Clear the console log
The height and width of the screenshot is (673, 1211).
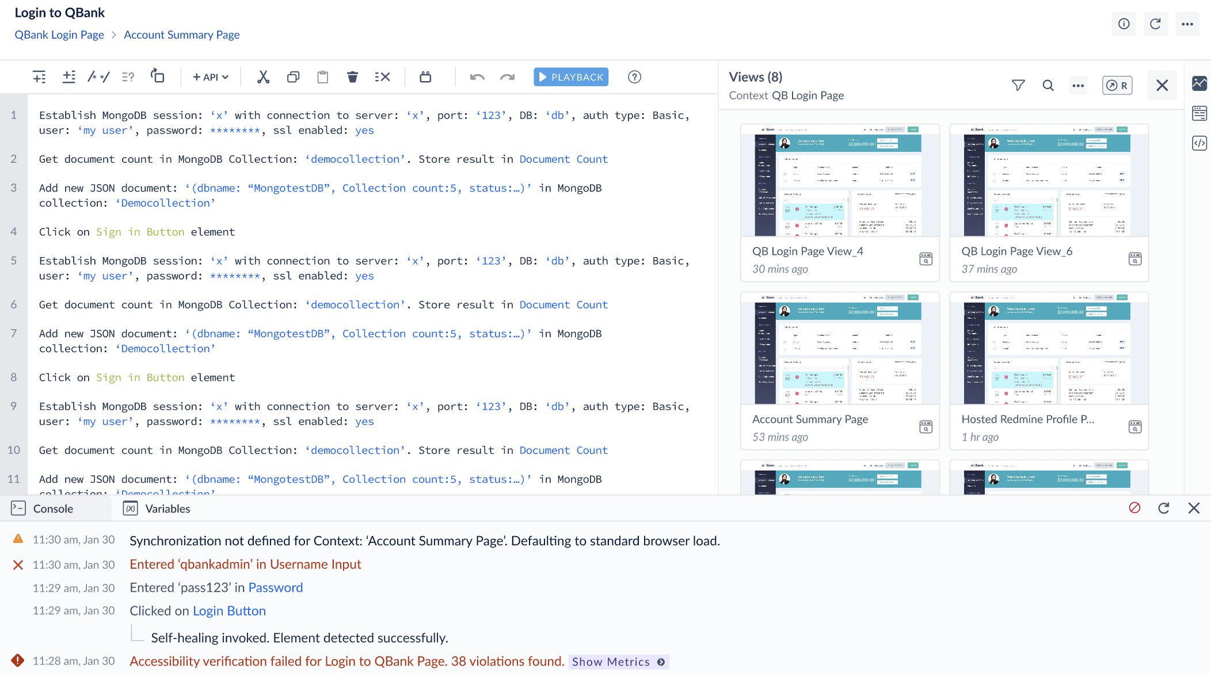point(1134,508)
